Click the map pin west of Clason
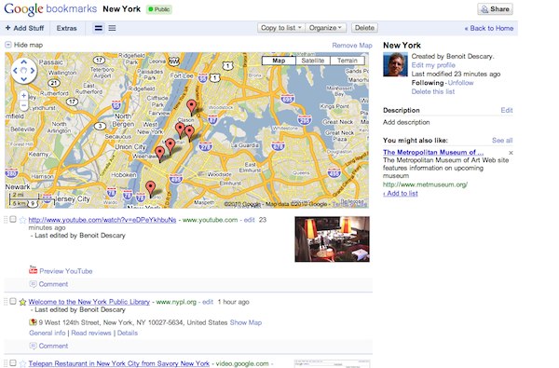The height and width of the screenshot is (368, 559). coord(180,129)
